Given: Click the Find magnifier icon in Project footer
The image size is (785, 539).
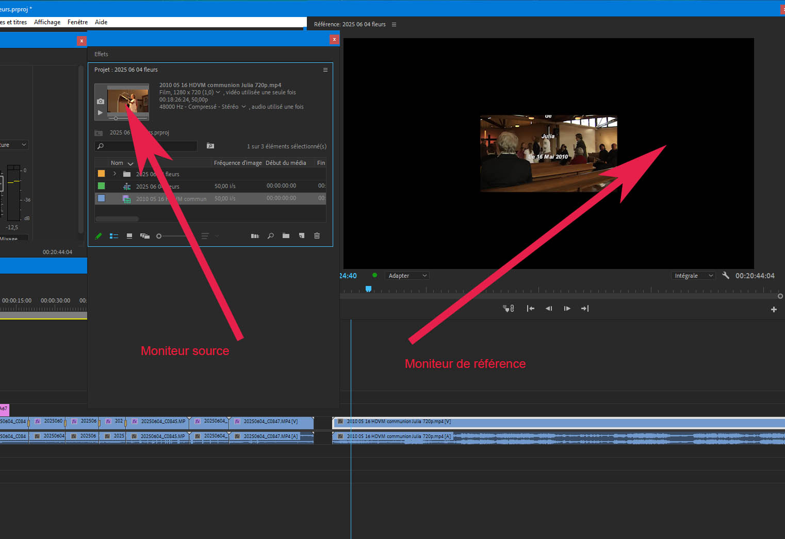Looking at the screenshot, I should click(270, 236).
